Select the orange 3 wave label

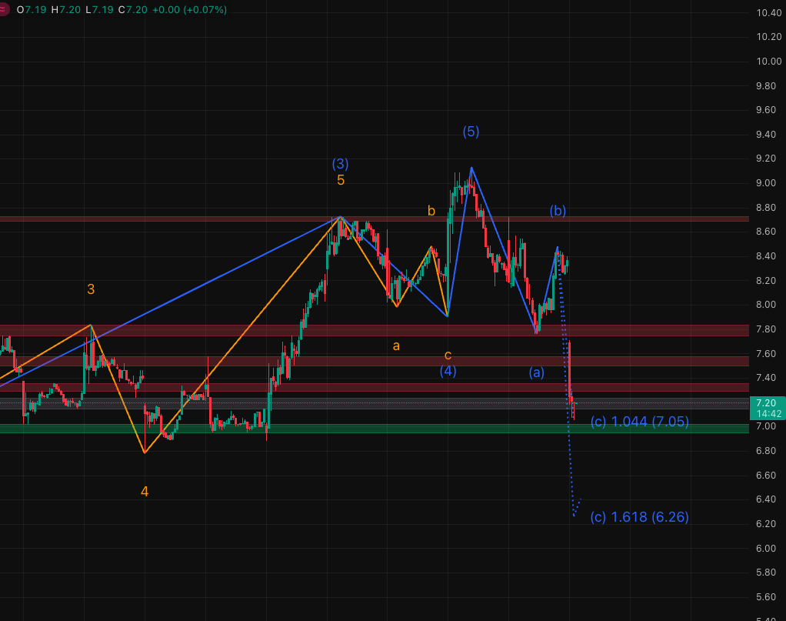click(91, 289)
